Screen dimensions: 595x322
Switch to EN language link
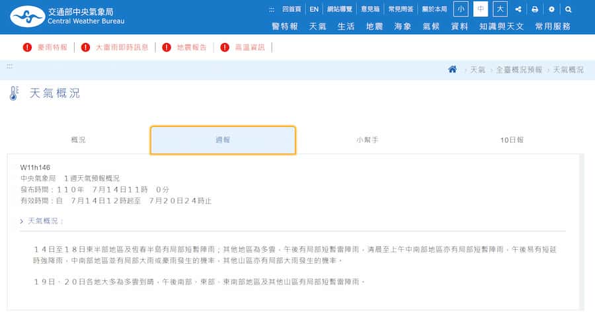click(x=314, y=9)
